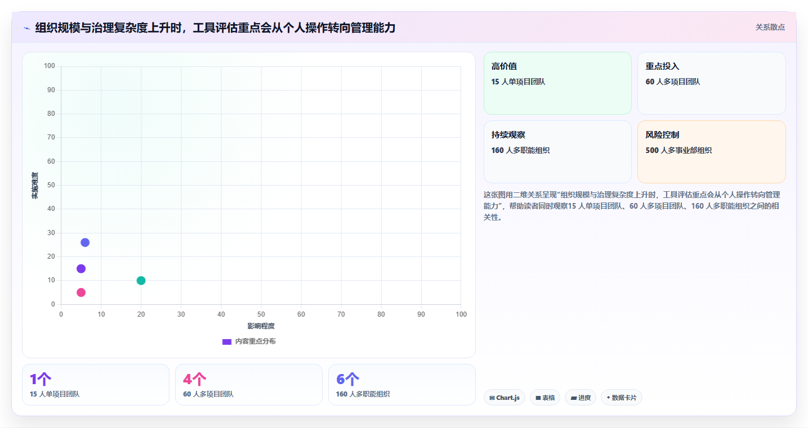808x428 pixels.
Task: Click the x-axis tick label 70
Action: point(341,314)
